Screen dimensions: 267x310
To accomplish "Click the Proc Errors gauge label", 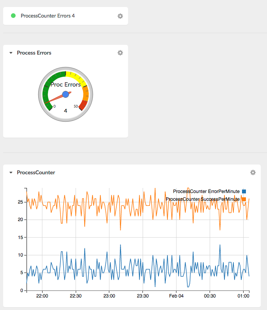I will (66, 85).
